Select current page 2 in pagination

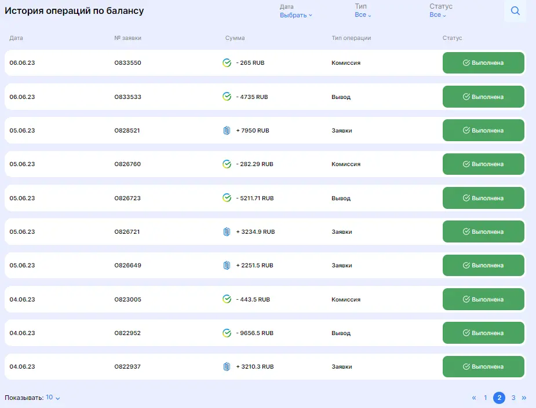499,398
